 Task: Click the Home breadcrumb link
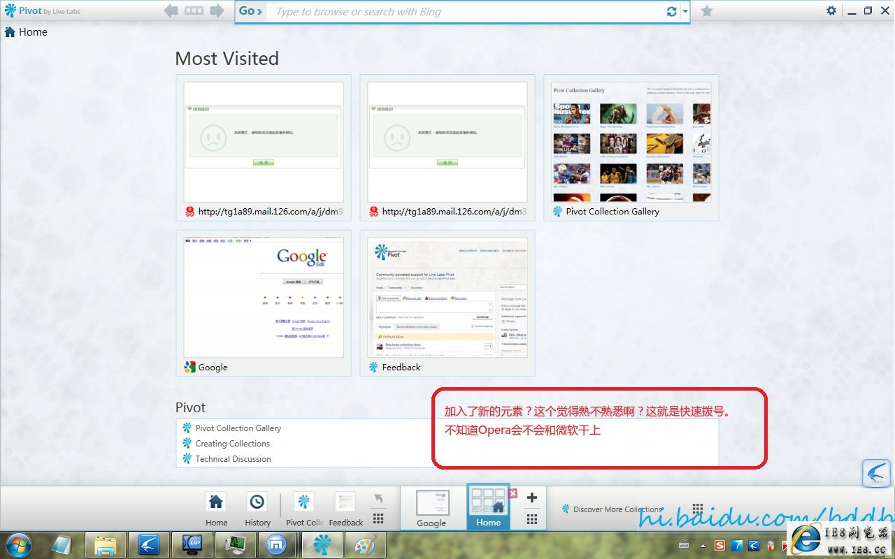[26, 31]
